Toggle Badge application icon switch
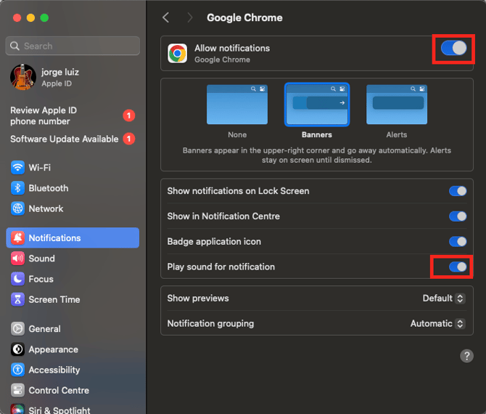486x414 pixels. point(458,241)
